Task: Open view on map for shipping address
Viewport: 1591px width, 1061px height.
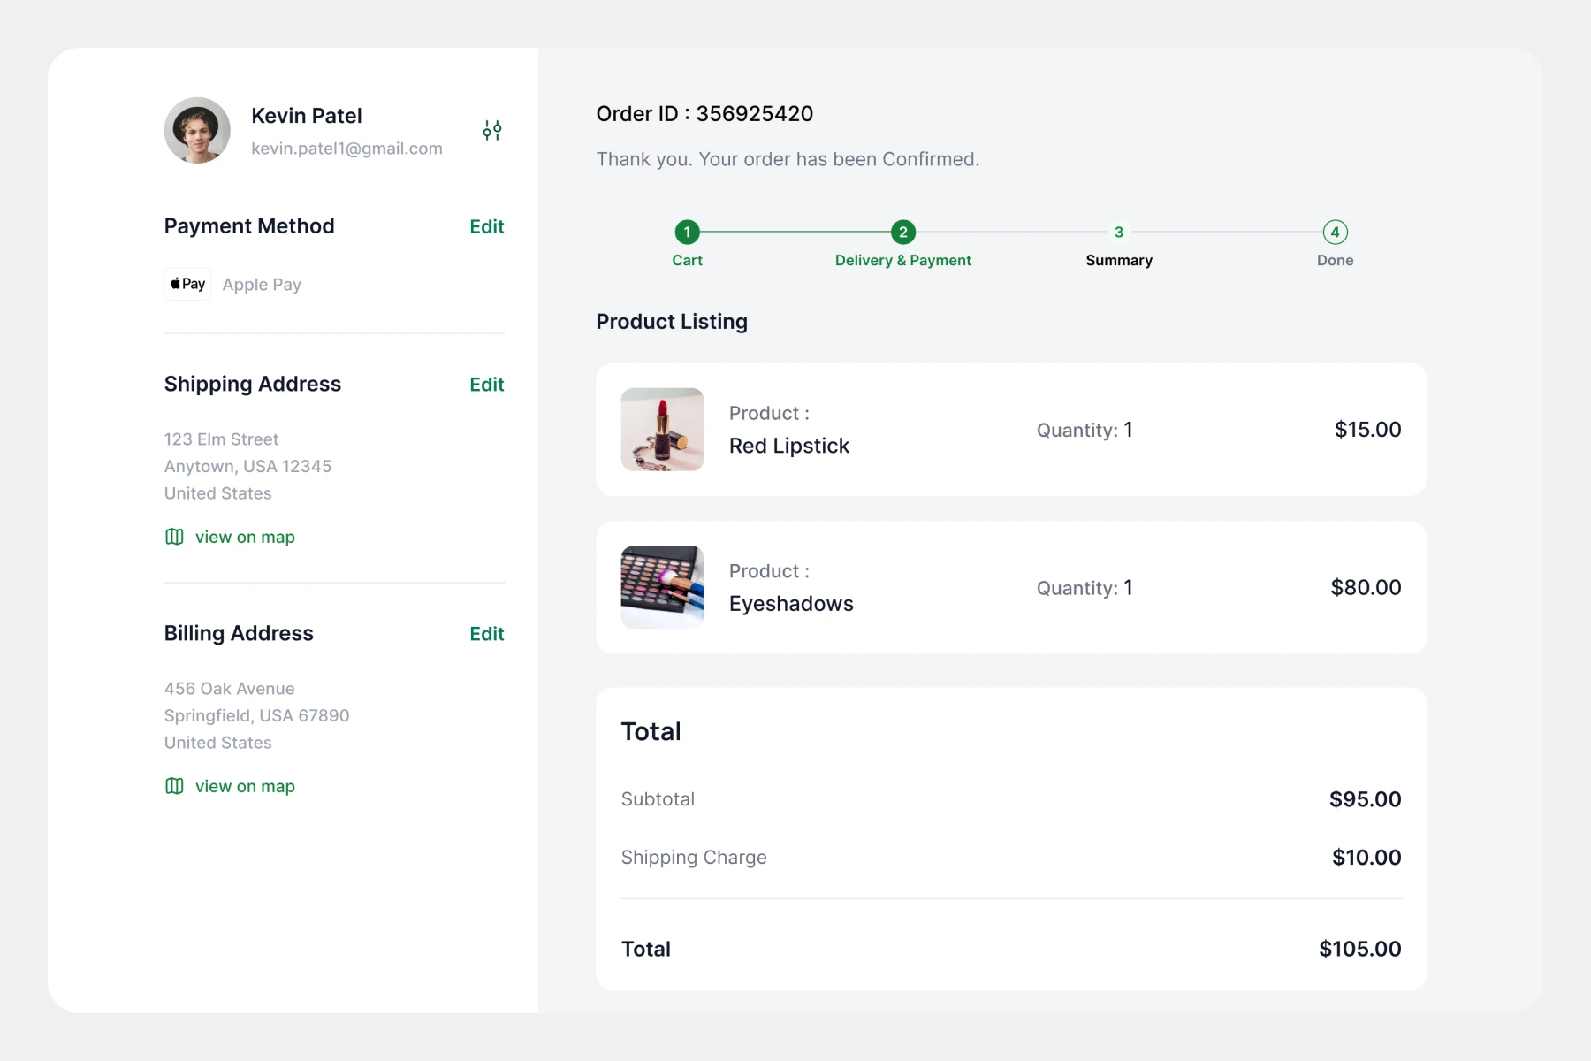Action: (x=245, y=537)
